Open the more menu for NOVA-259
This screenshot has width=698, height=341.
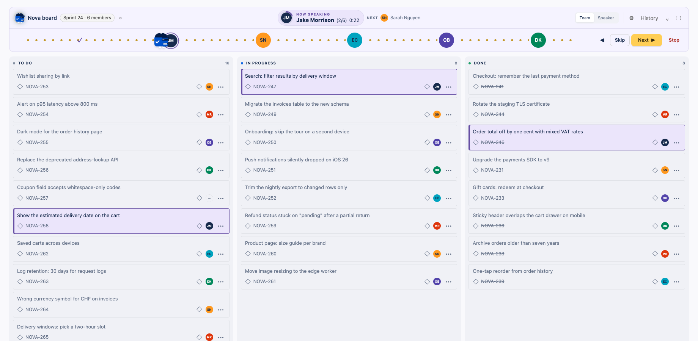coord(449,226)
